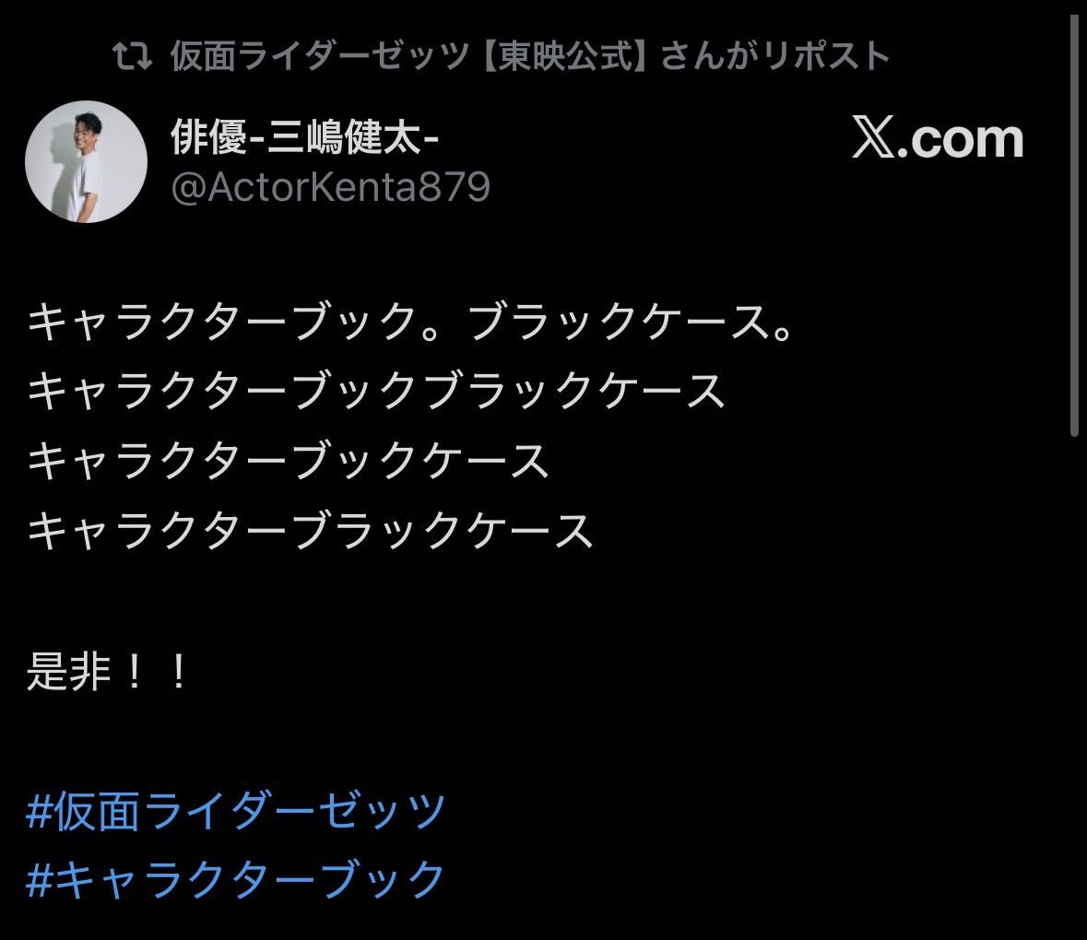Click the repost arrows icon
The image size is (1087, 940).
tap(132, 57)
